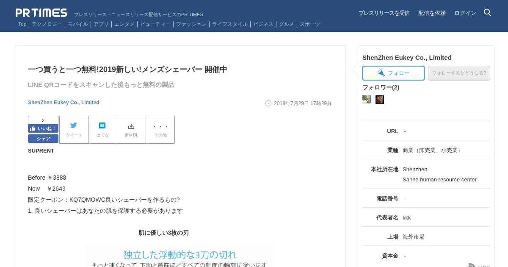Image resolution: width=508 pixels, height=267 pixels.
Task: Click the PR TIMES logo
Action: pyautogui.click(x=41, y=13)
